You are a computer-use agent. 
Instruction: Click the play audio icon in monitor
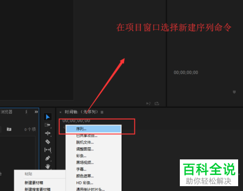pos(148,103)
